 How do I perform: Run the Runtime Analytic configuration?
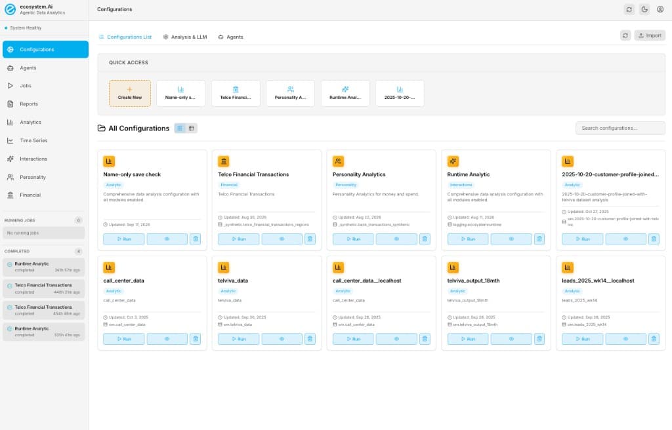point(468,239)
